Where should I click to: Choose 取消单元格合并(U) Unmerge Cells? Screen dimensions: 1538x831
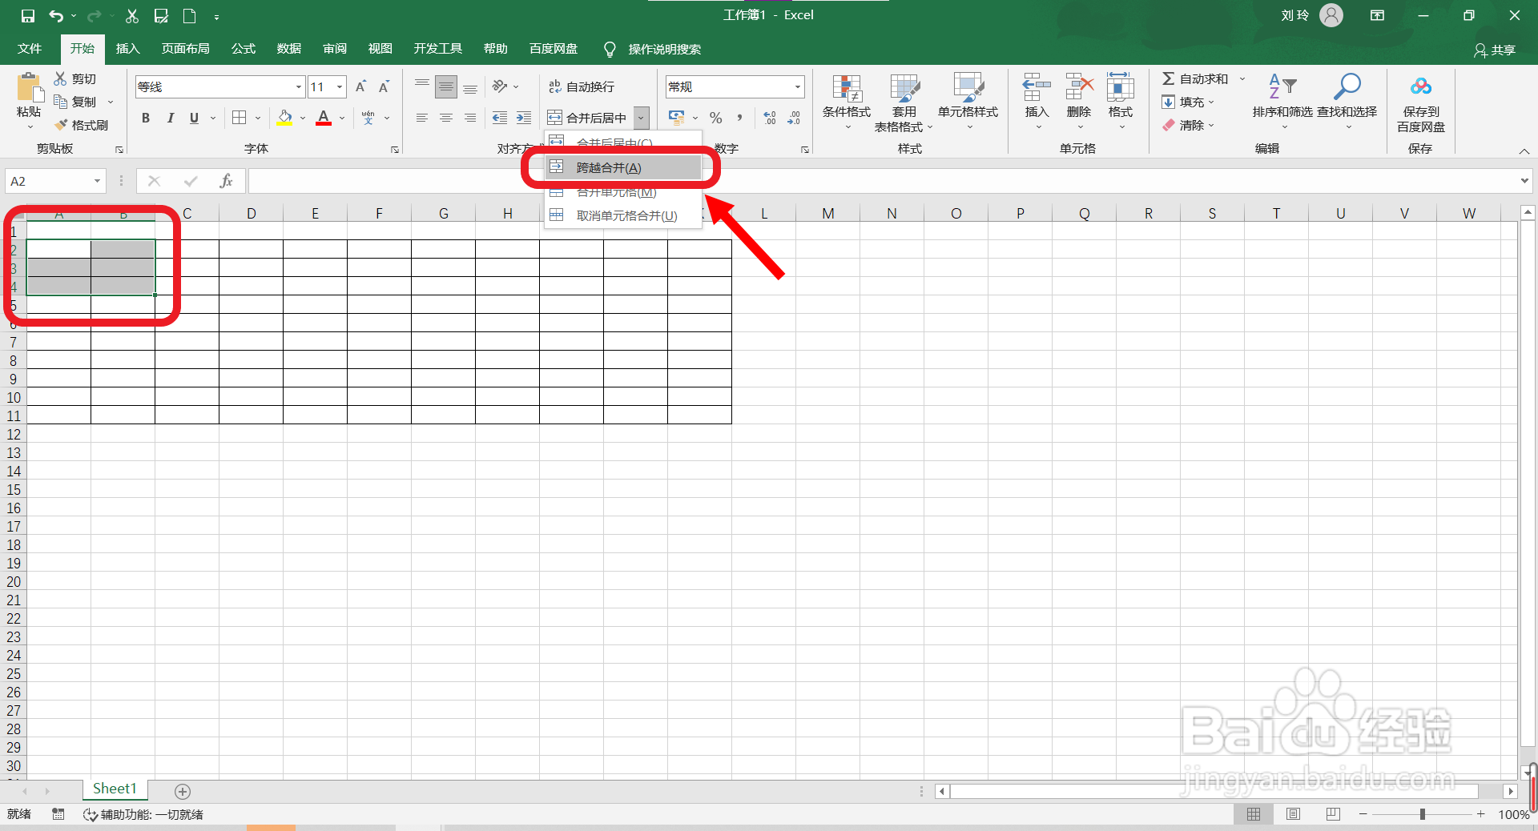pyautogui.click(x=623, y=215)
